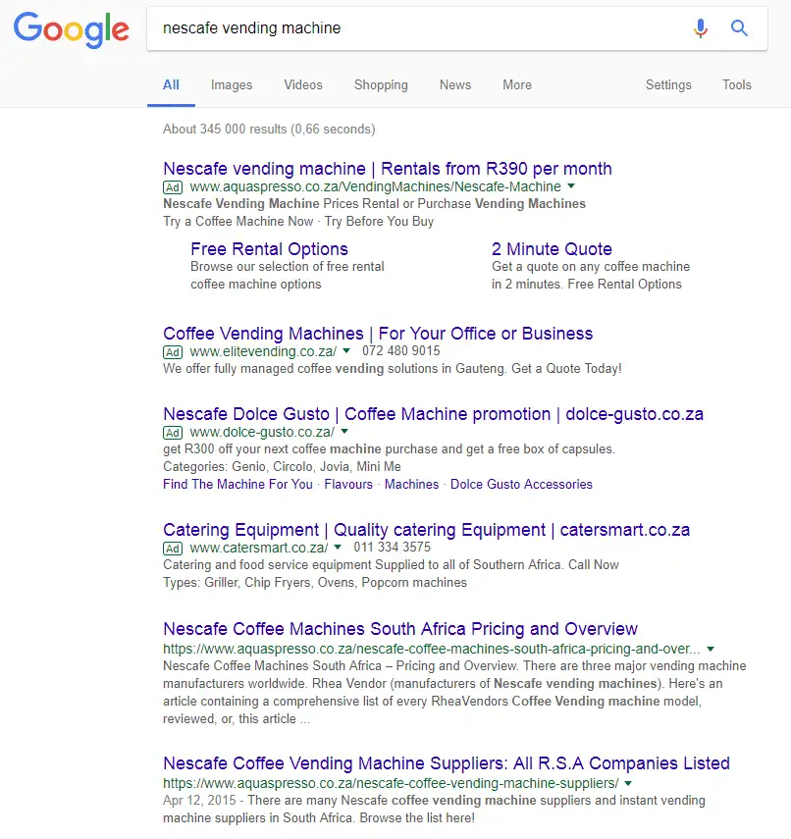Click Ad badge beside elitevending URL
This screenshot has height=839, width=791.
point(173,352)
